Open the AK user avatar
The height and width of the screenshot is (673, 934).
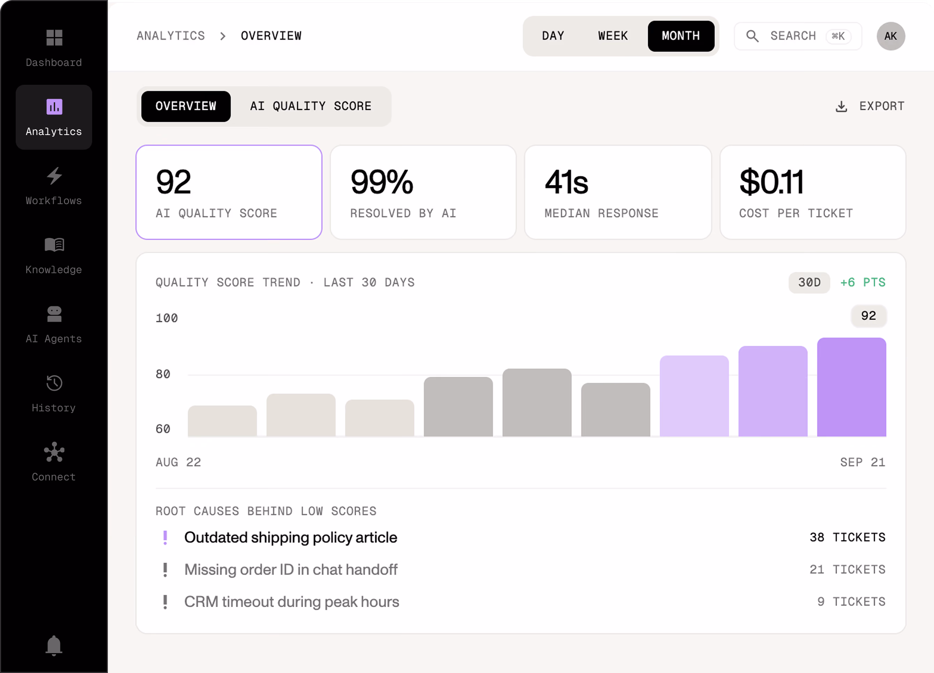click(x=891, y=36)
